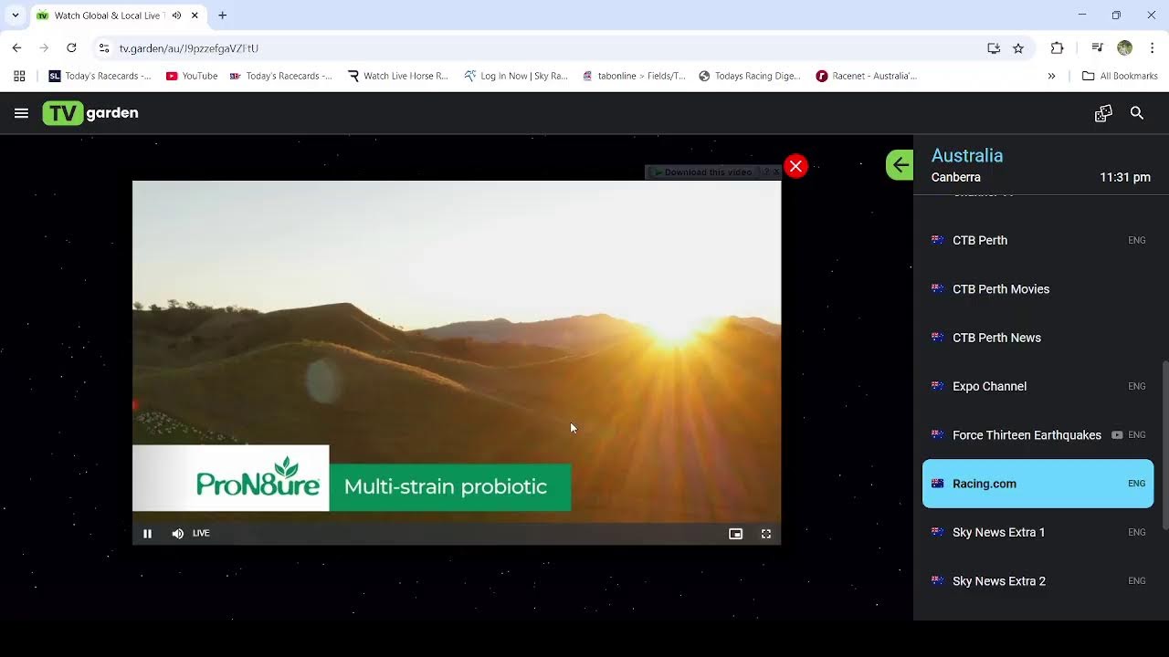Click the browser Back button
Image resolution: width=1169 pixels, height=657 pixels.
(x=16, y=48)
